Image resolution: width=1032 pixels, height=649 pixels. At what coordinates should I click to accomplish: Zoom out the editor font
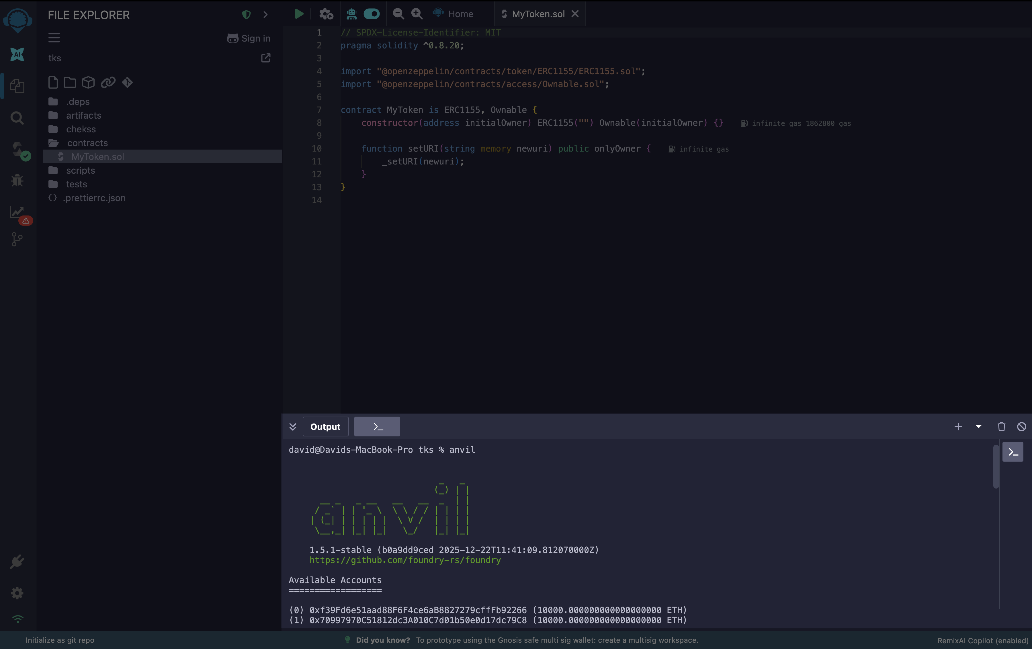398,14
